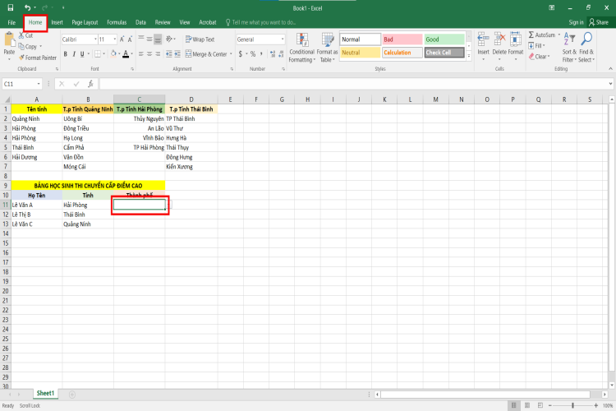Open the Borders dropdown arrow
Image resolution: width=616 pixels, height=411 pixels.
click(104, 54)
